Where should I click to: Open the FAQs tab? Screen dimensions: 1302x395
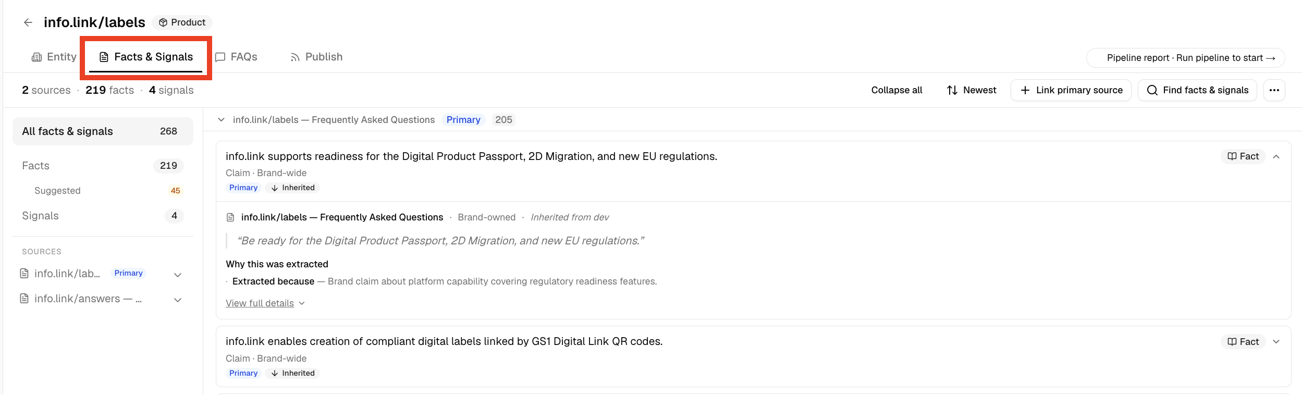(x=237, y=57)
